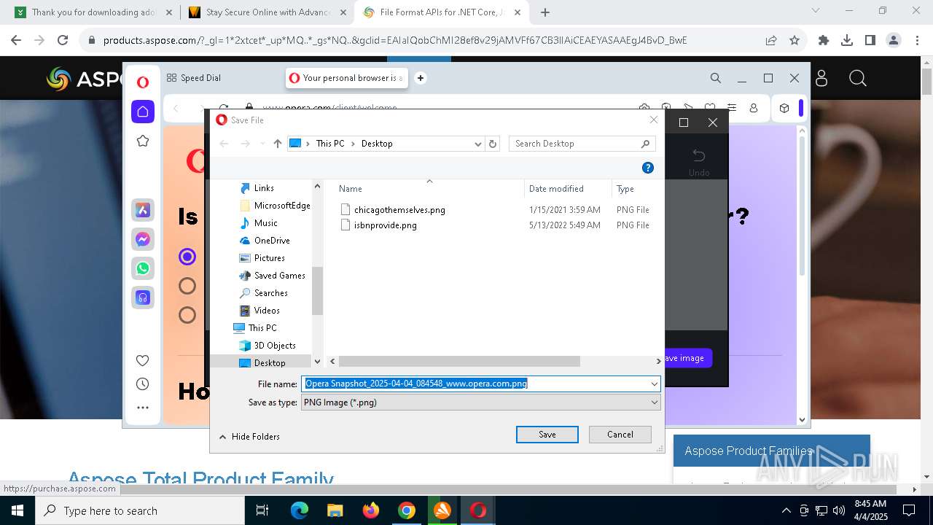Image resolution: width=933 pixels, height=525 pixels.
Task: Launch Aria AI from Opera sidebar
Action: pyautogui.click(x=143, y=210)
